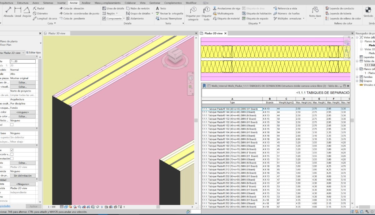Select the Angular dimension tool

[x=27, y=11]
